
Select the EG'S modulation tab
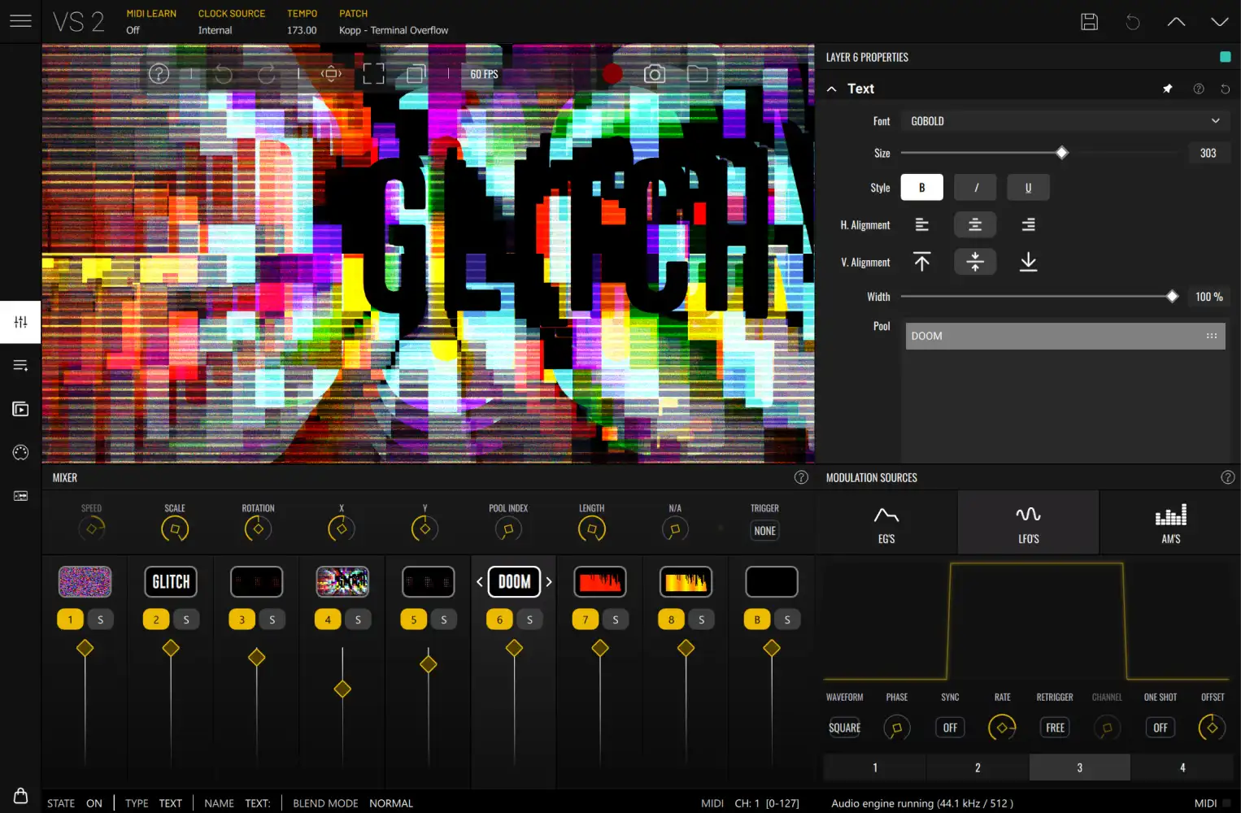pos(886,522)
